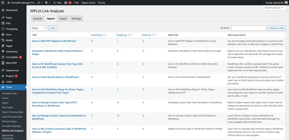The height and width of the screenshot is (140, 289).
Task: Open the Comments sidebar icon
Action: (3, 52)
